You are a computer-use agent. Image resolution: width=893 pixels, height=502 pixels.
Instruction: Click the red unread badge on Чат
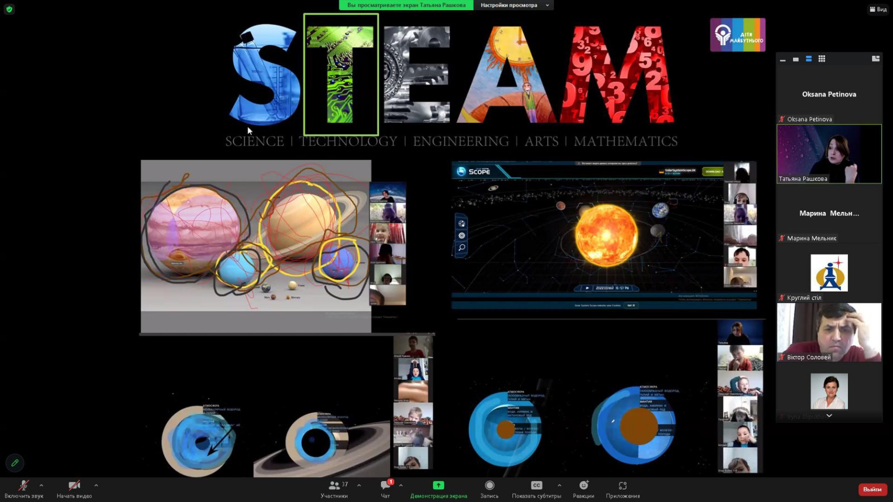[x=391, y=481]
